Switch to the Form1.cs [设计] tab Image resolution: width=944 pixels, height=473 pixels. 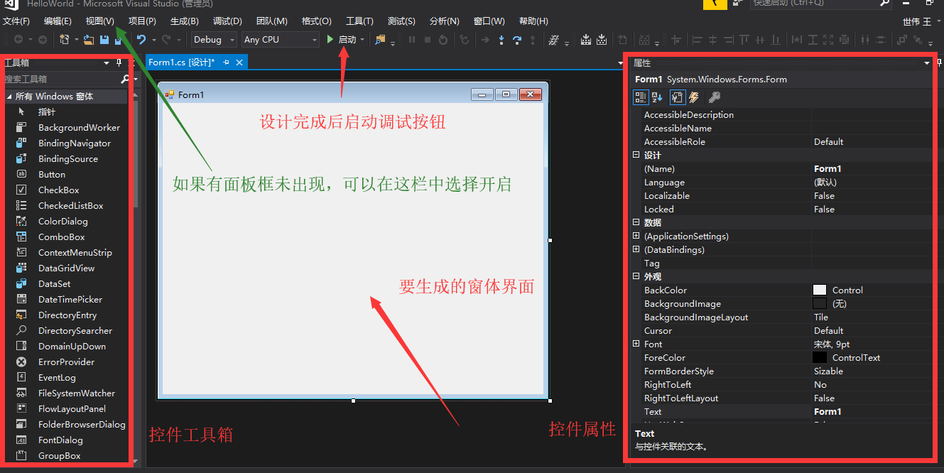tap(182, 62)
